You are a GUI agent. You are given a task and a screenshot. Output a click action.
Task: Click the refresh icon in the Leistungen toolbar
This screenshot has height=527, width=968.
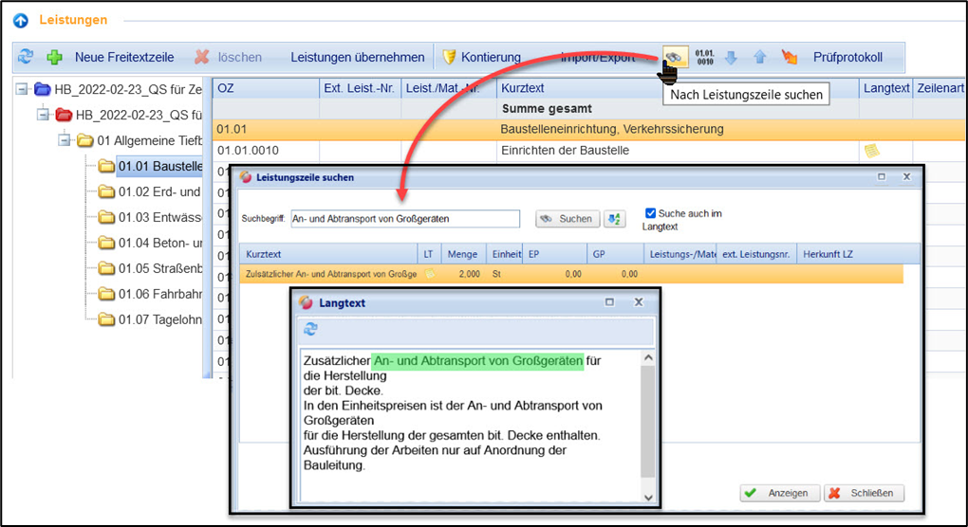[x=26, y=58]
